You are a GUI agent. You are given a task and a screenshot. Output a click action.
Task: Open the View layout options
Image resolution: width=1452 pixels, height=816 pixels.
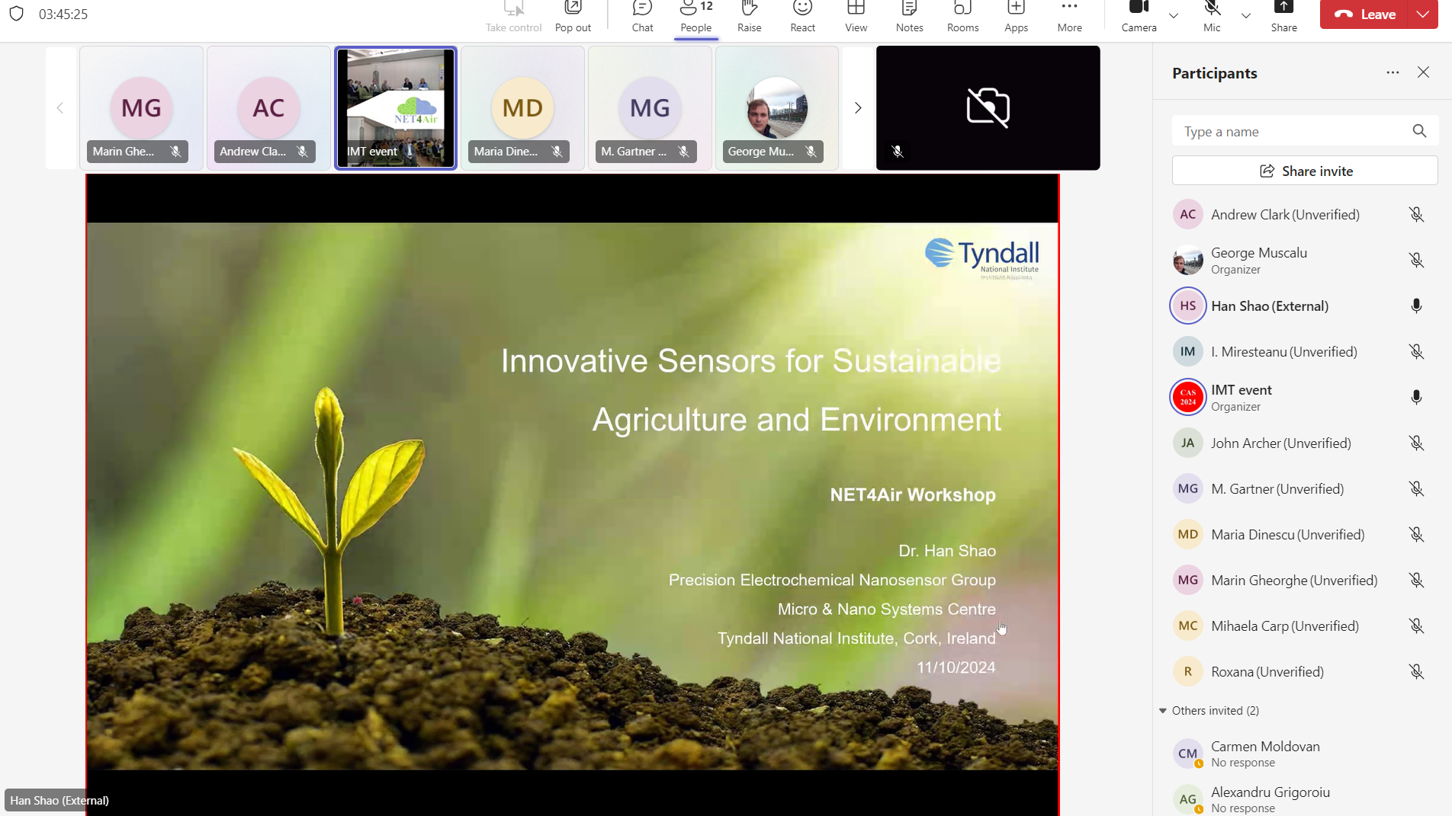click(856, 17)
